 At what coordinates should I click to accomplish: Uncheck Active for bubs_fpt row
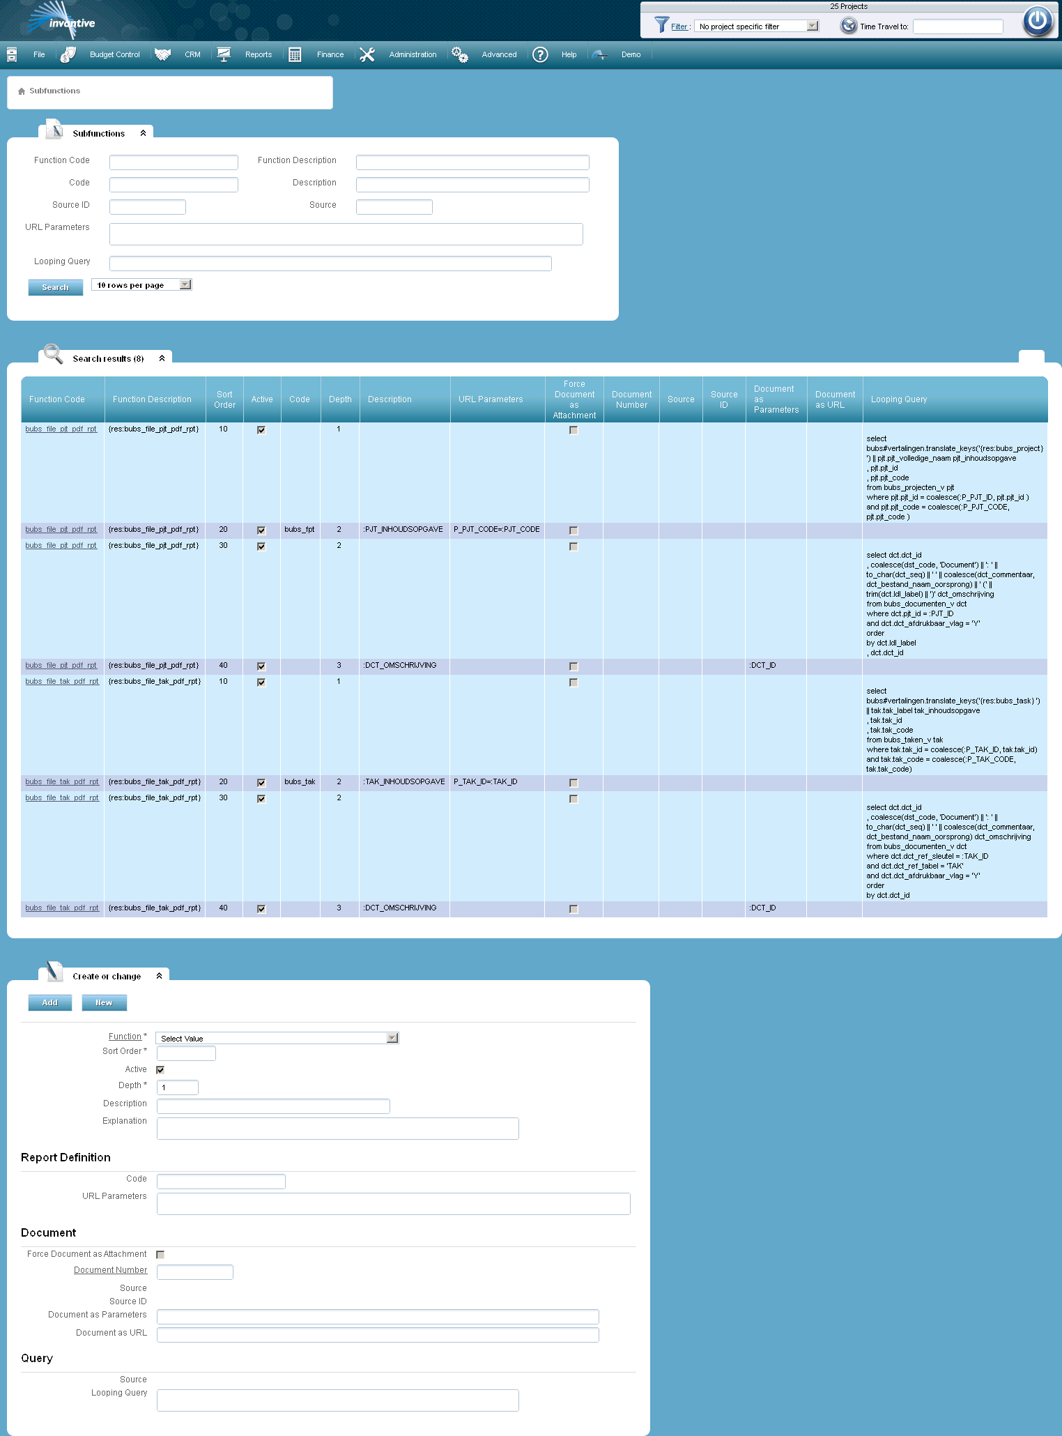[x=261, y=530]
